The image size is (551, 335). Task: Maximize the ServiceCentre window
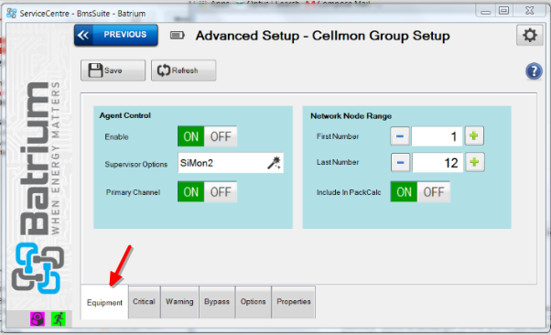[x=504, y=11]
